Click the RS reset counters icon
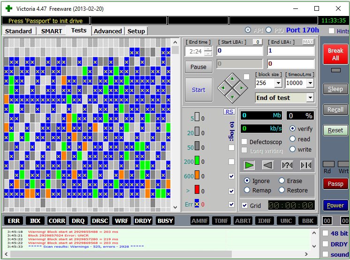Viewport: 350px width, 260px height. (x=229, y=112)
